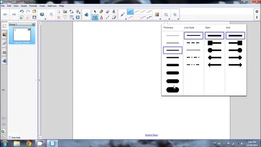Open Page Sorter sidebar tab
261x147 pixels.
pyautogui.click(x=4, y=26)
